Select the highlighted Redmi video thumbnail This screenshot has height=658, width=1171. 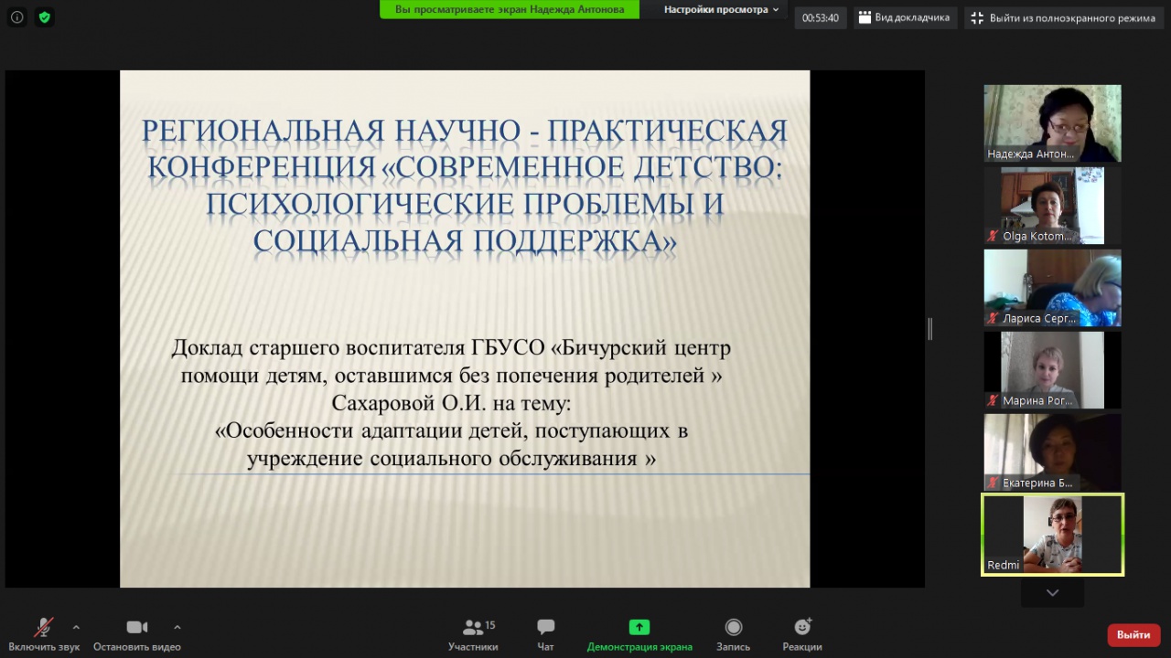[1052, 535]
